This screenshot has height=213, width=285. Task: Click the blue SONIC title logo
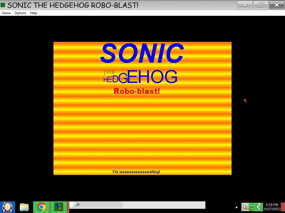tap(142, 53)
